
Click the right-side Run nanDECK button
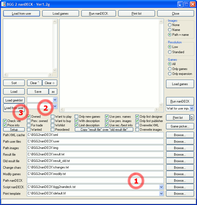coord(180,101)
